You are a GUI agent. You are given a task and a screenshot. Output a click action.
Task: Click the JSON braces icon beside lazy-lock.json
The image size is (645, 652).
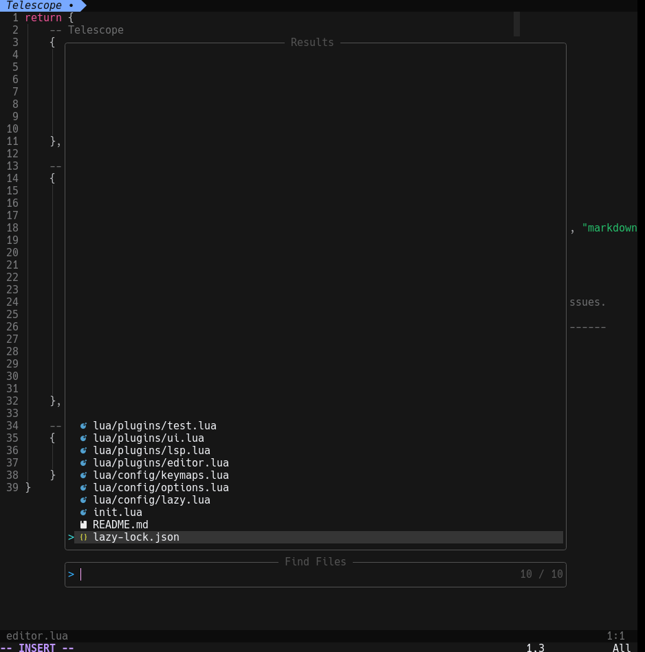pos(83,537)
